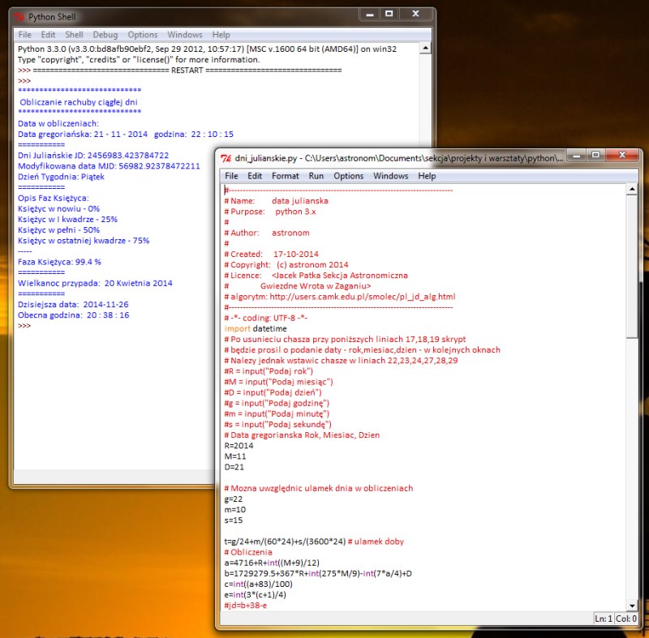649x638 pixels.
Task: Maximize the Python Shell window
Action: [x=389, y=15]
